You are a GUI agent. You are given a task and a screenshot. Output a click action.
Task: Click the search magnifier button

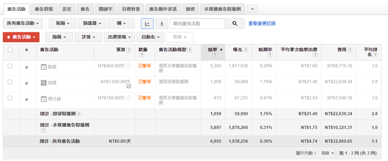234,23
